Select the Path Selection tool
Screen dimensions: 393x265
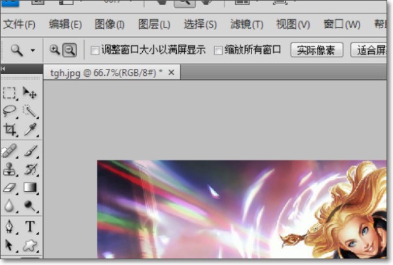point(9,245)
